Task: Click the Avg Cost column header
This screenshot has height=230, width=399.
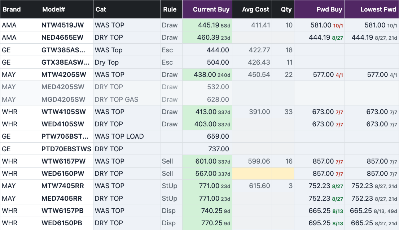Action: 252,9
